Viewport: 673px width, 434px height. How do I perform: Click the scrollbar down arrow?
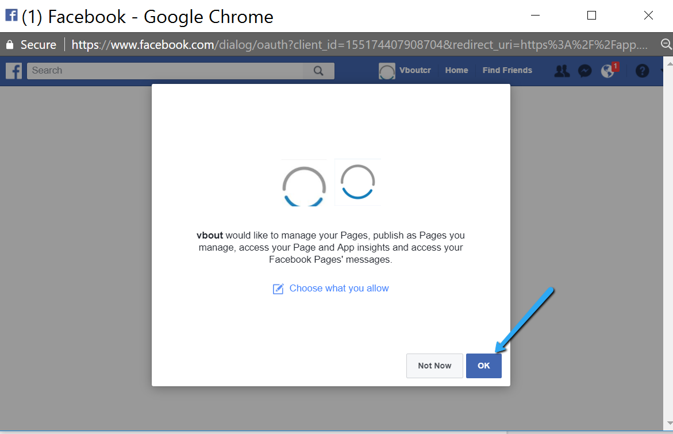coord(669,423)
